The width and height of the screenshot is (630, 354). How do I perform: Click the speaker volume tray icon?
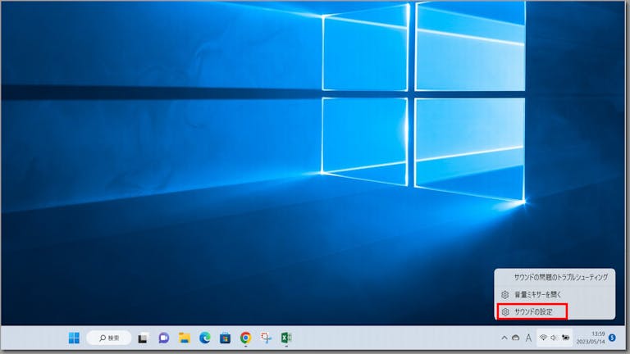tap(554, 338)
